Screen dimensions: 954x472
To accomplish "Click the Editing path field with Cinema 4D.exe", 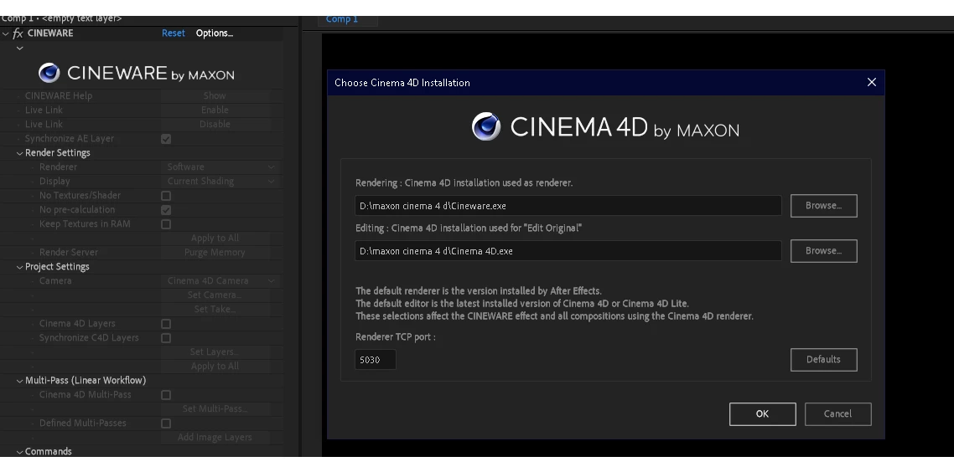I will pos(568,251).
